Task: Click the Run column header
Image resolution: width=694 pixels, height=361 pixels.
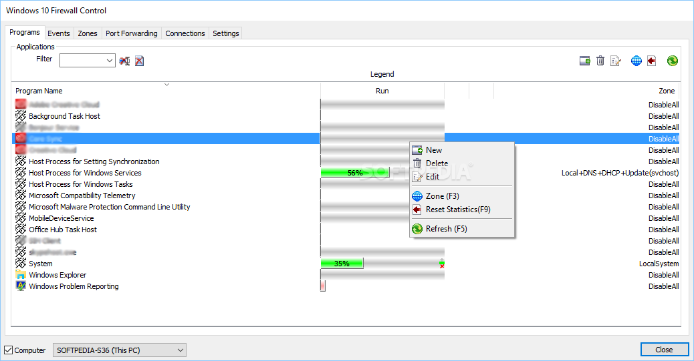Action: (382, 91)
